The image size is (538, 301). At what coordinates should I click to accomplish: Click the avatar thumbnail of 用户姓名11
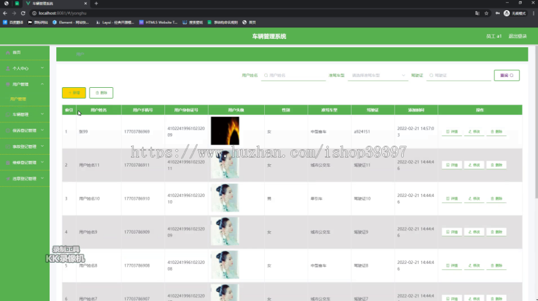[x=225, y=164]
